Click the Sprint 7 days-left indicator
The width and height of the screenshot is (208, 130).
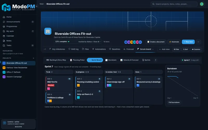(190, 60)
